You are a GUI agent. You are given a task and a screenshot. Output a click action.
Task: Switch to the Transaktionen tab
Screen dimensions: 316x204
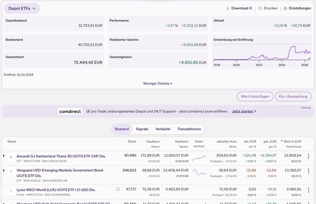(x=189, y=129)
